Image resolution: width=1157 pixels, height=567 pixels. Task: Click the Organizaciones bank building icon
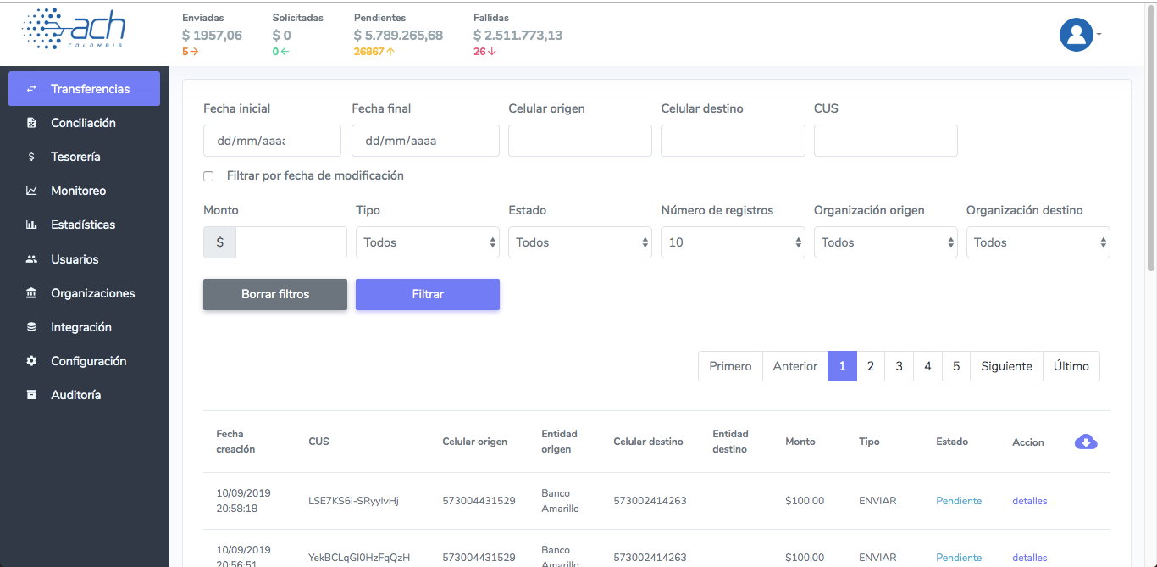click(31, 293)
